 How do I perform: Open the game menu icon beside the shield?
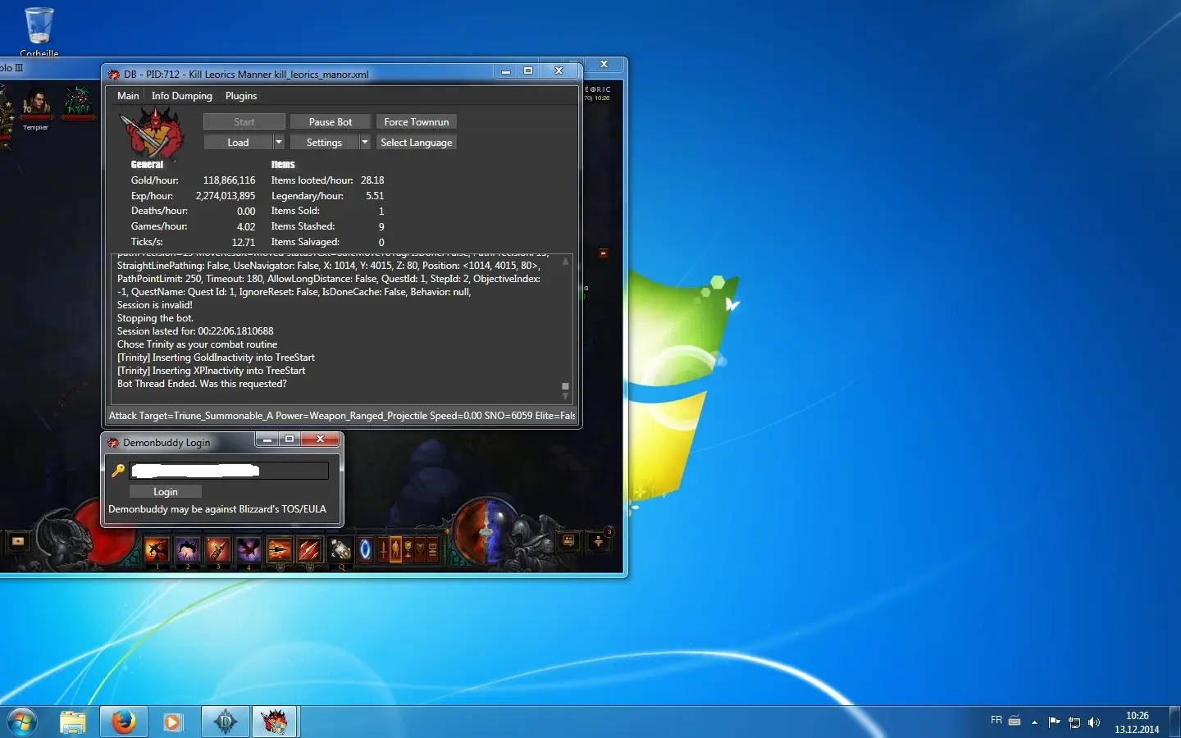pyautogui.click(x=433, y=549)
